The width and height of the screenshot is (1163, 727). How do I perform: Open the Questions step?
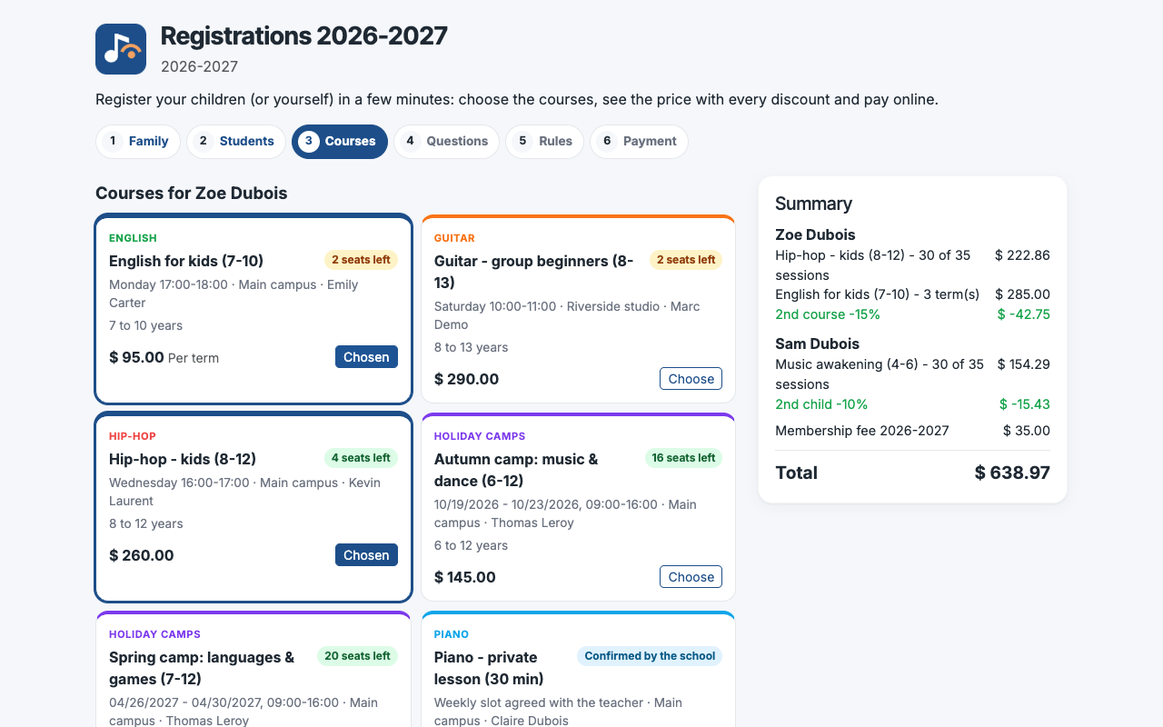click(446, 142)
